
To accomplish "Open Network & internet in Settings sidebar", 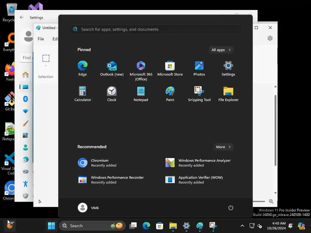I will coord(26,111).
